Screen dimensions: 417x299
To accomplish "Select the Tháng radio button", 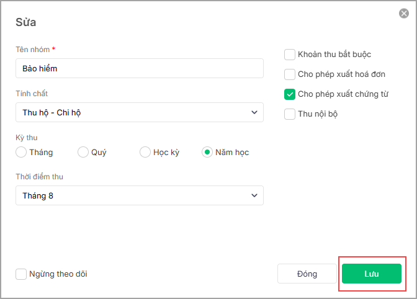I will click(21, 152).
